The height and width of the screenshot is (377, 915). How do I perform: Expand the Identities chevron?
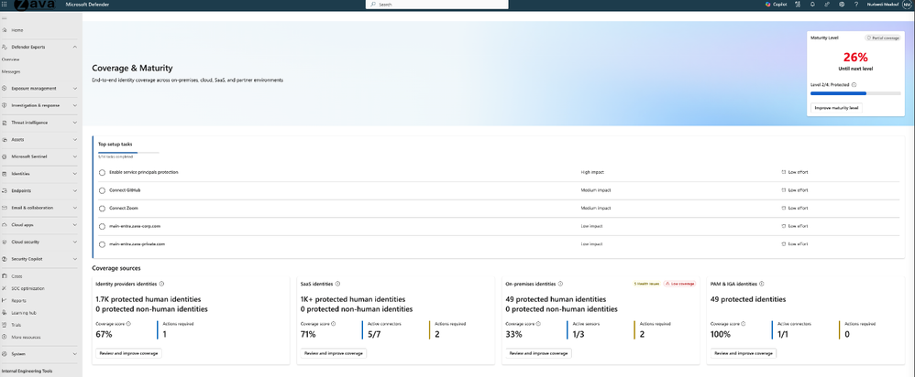[74, 174]
